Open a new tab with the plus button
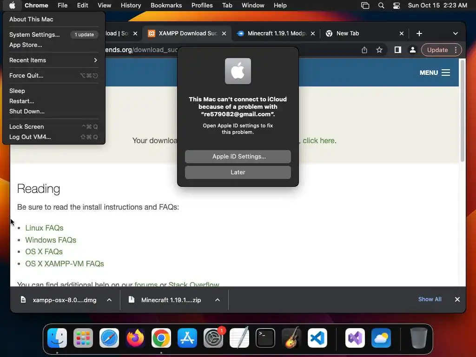The image size is (476, 357). click(x=419, y=33)
